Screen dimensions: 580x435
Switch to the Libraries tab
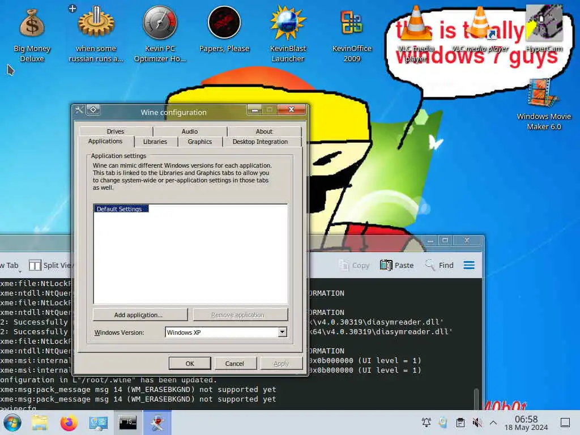[155, 142]
